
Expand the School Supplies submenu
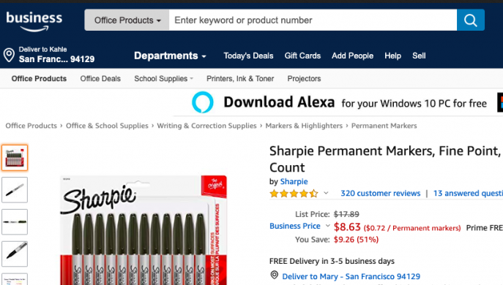[x=163, y=78]
